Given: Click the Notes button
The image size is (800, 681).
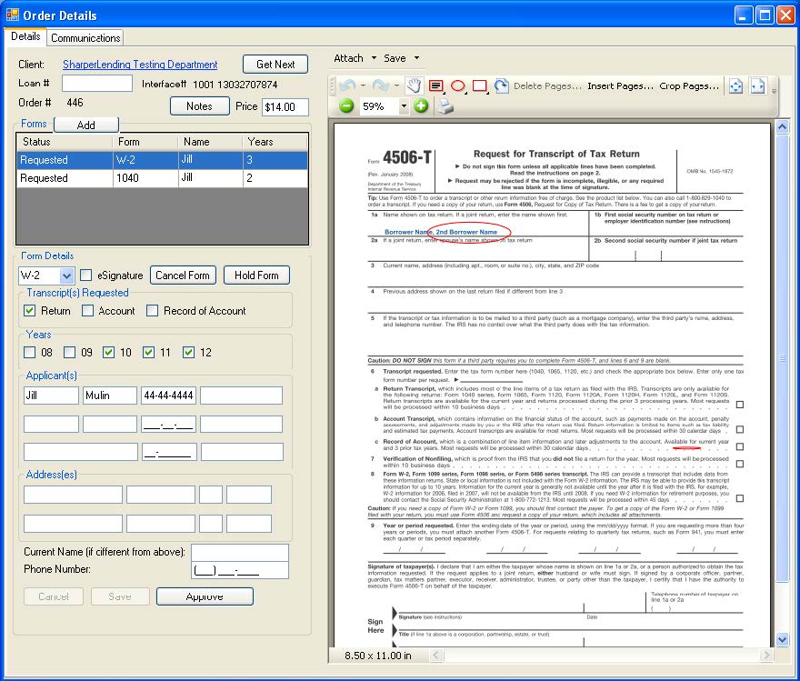Looking at the screenshot, I should [x=199, y=106].
